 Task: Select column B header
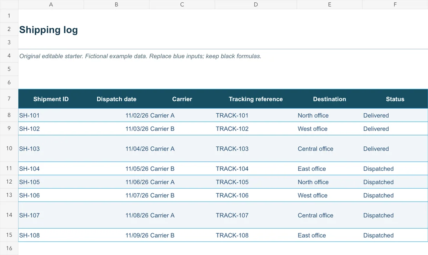[117, 4]
